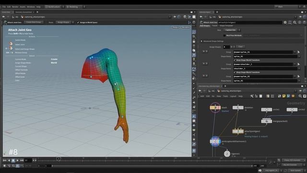Select the skeleton node
Viewport: 307px width, 173px height.
(238, 108)
